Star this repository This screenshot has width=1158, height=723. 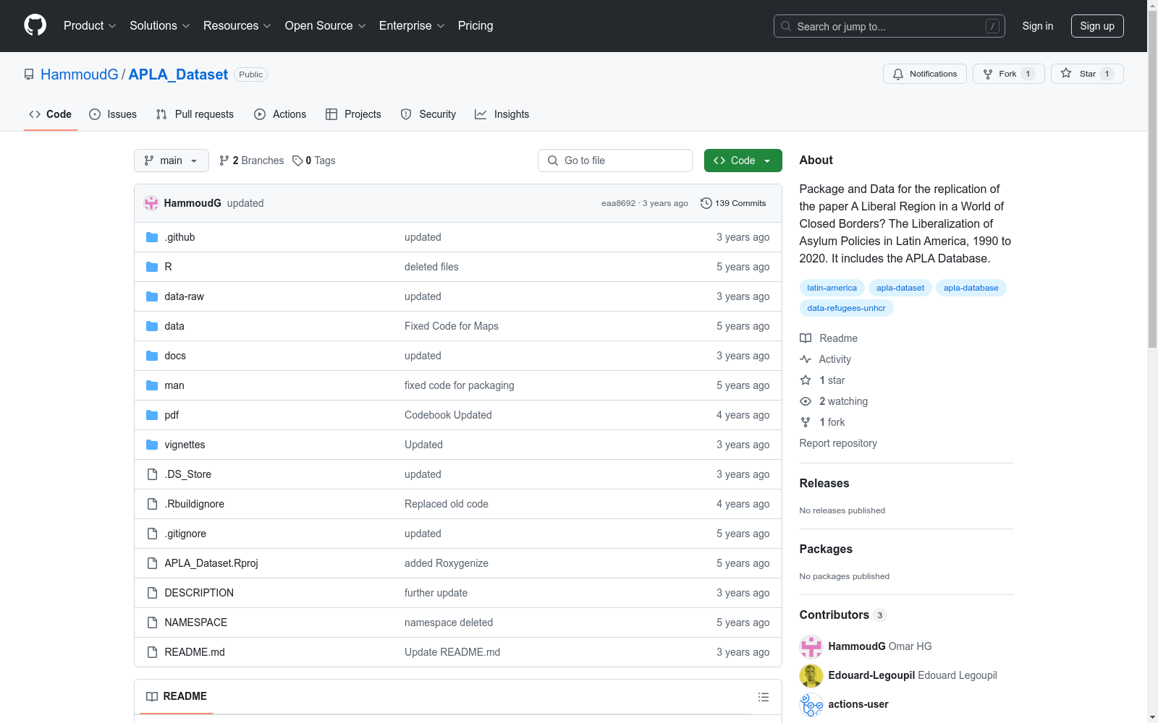(1087, 74)
